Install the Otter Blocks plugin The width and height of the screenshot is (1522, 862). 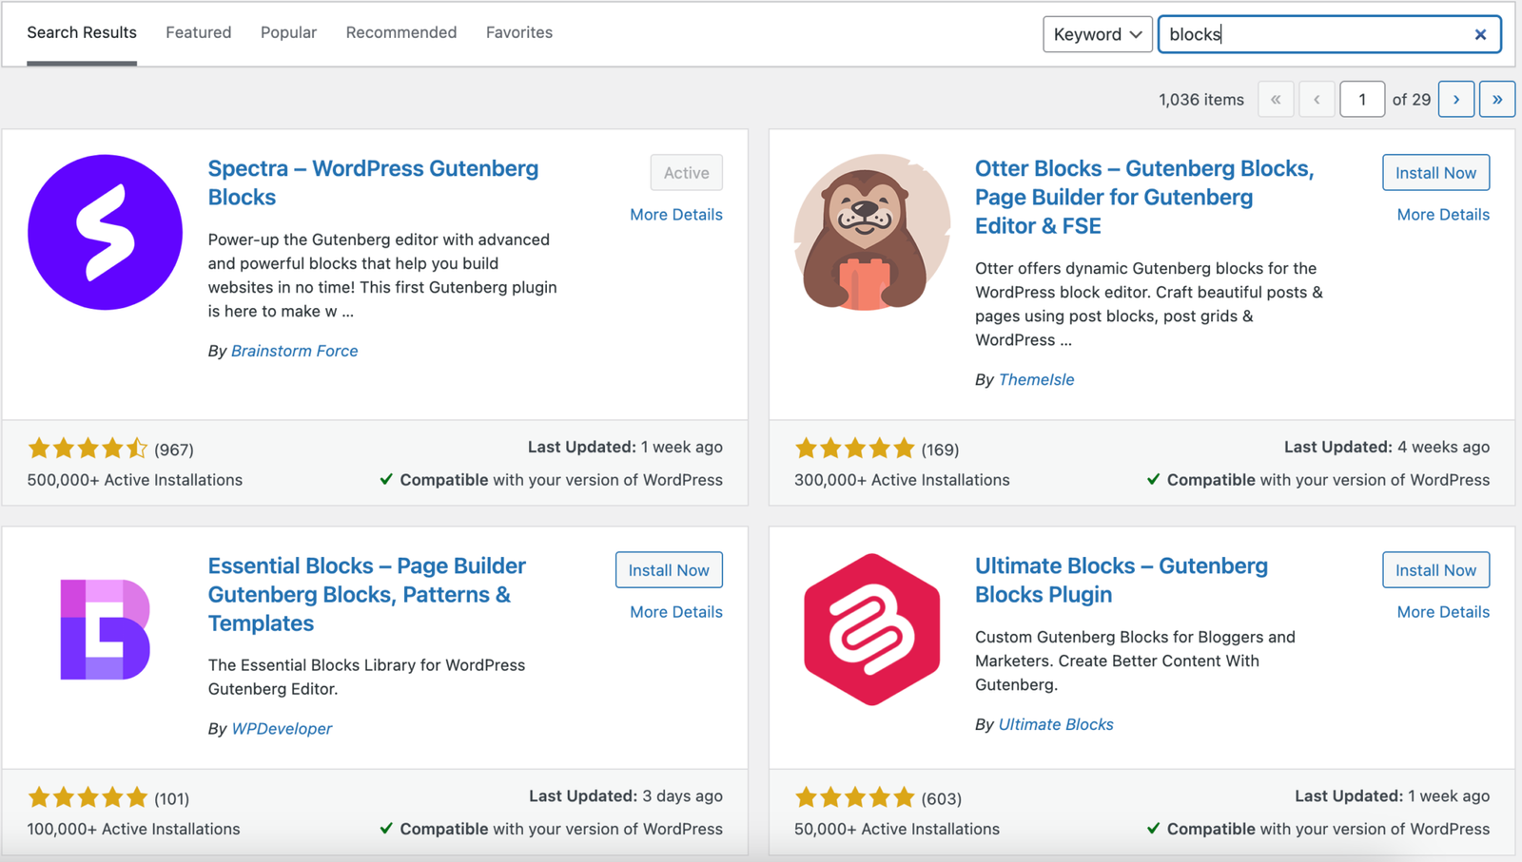click(1434, 173)
